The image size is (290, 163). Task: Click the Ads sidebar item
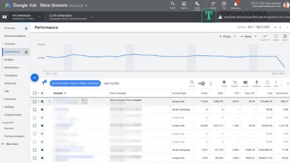pyautogui.click(x=7, y=91)
